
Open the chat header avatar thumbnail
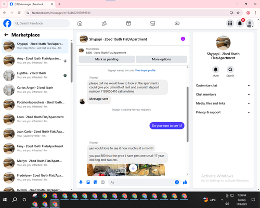pyautogui.click(x=84, y=39)
